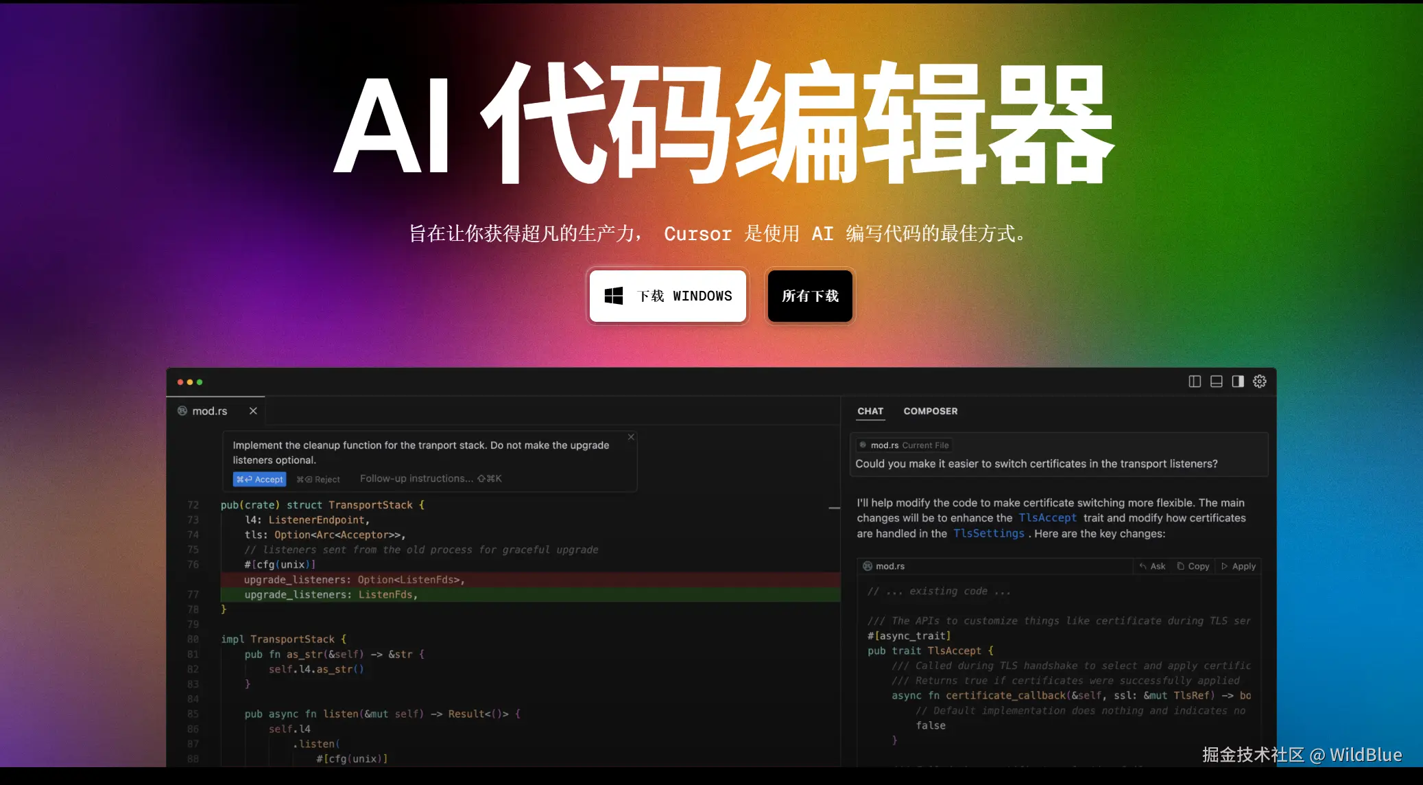Select the mod.rs file tab

click(209, 411)
